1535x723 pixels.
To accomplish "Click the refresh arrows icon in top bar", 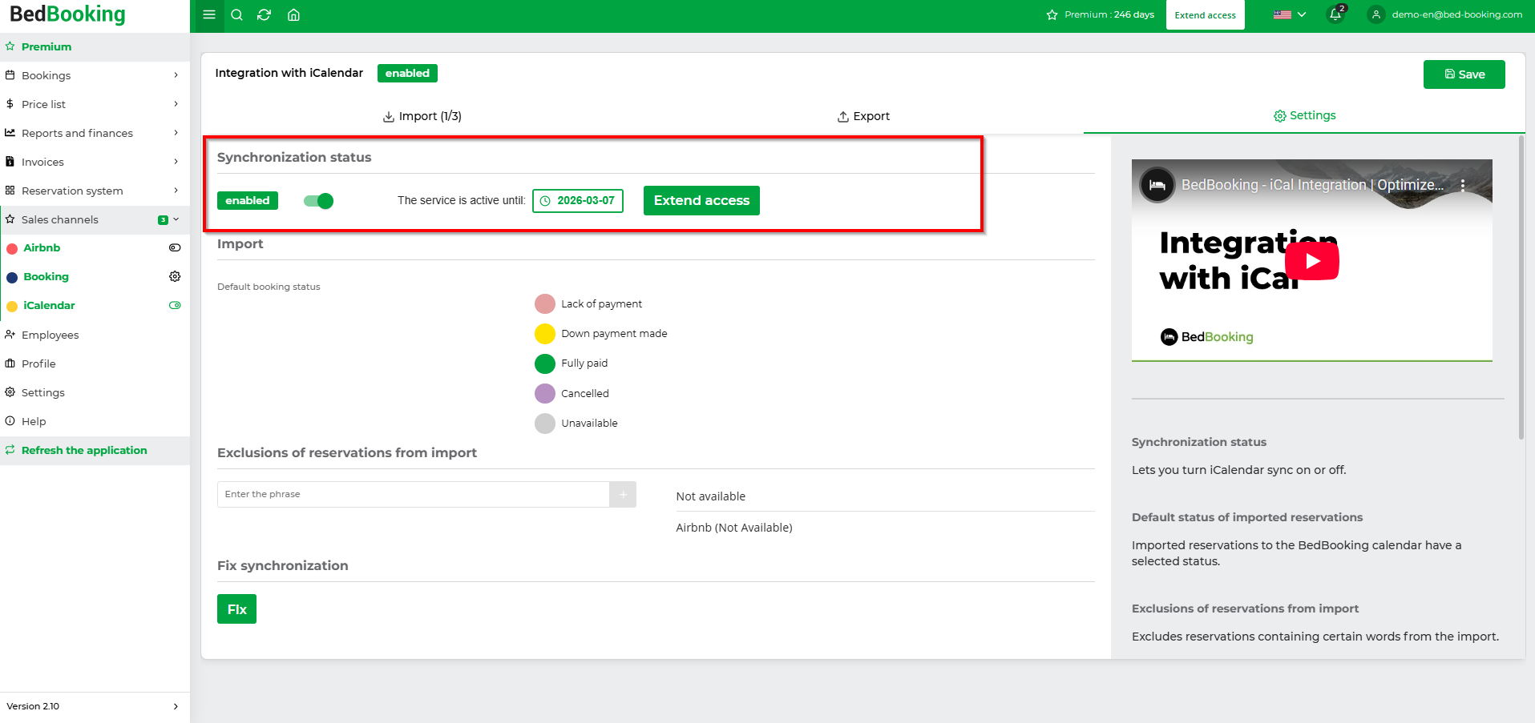I will tap(265, 14).
